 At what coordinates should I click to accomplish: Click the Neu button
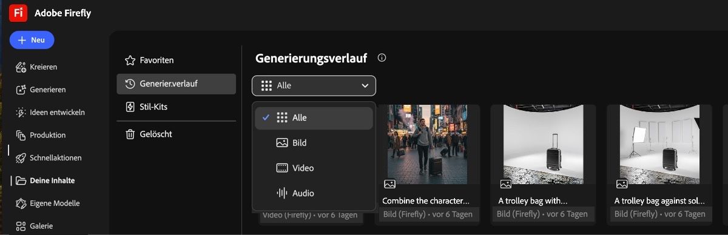point(32,40)
